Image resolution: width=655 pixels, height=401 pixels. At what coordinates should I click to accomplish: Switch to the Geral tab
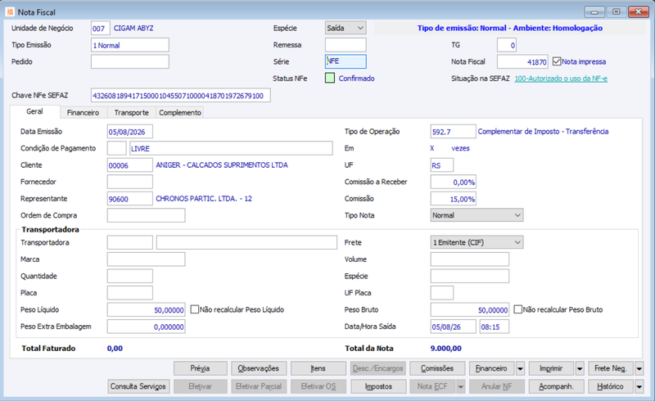click(x=34, y=111)
